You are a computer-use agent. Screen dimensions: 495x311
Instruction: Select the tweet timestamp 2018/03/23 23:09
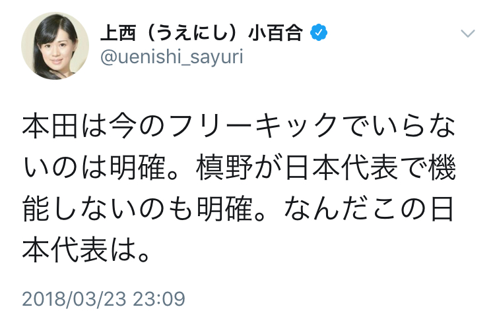point(104,298)
